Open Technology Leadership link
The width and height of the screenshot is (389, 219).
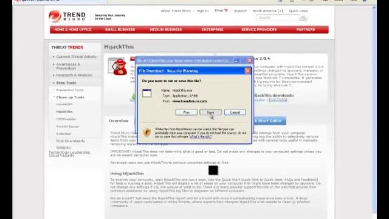click(x=69, y=152)
